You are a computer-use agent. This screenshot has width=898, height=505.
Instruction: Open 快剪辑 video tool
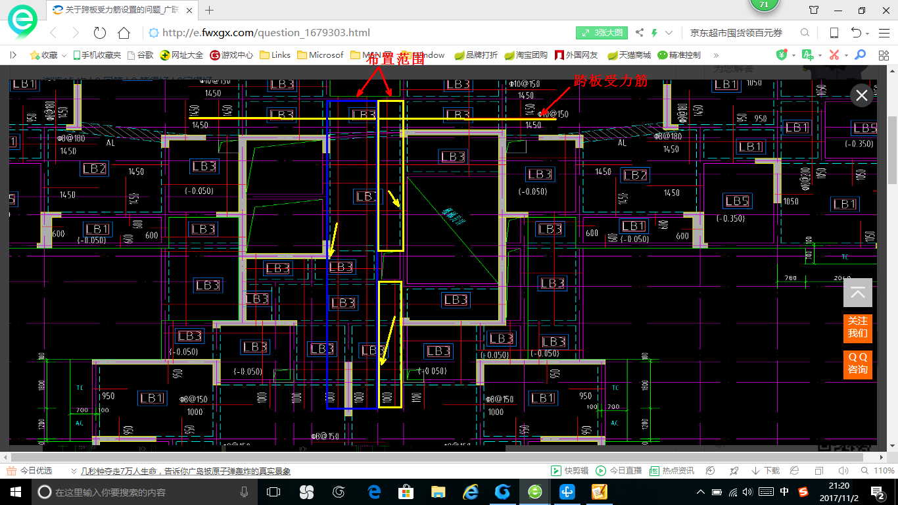pyautogui.click(x=571, y=471)
